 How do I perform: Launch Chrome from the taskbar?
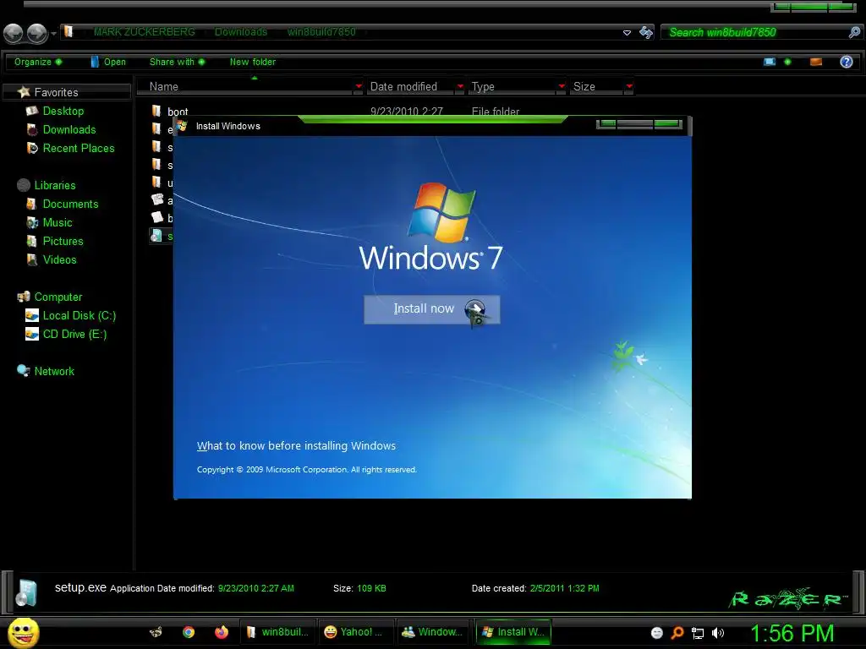(189, 632)
